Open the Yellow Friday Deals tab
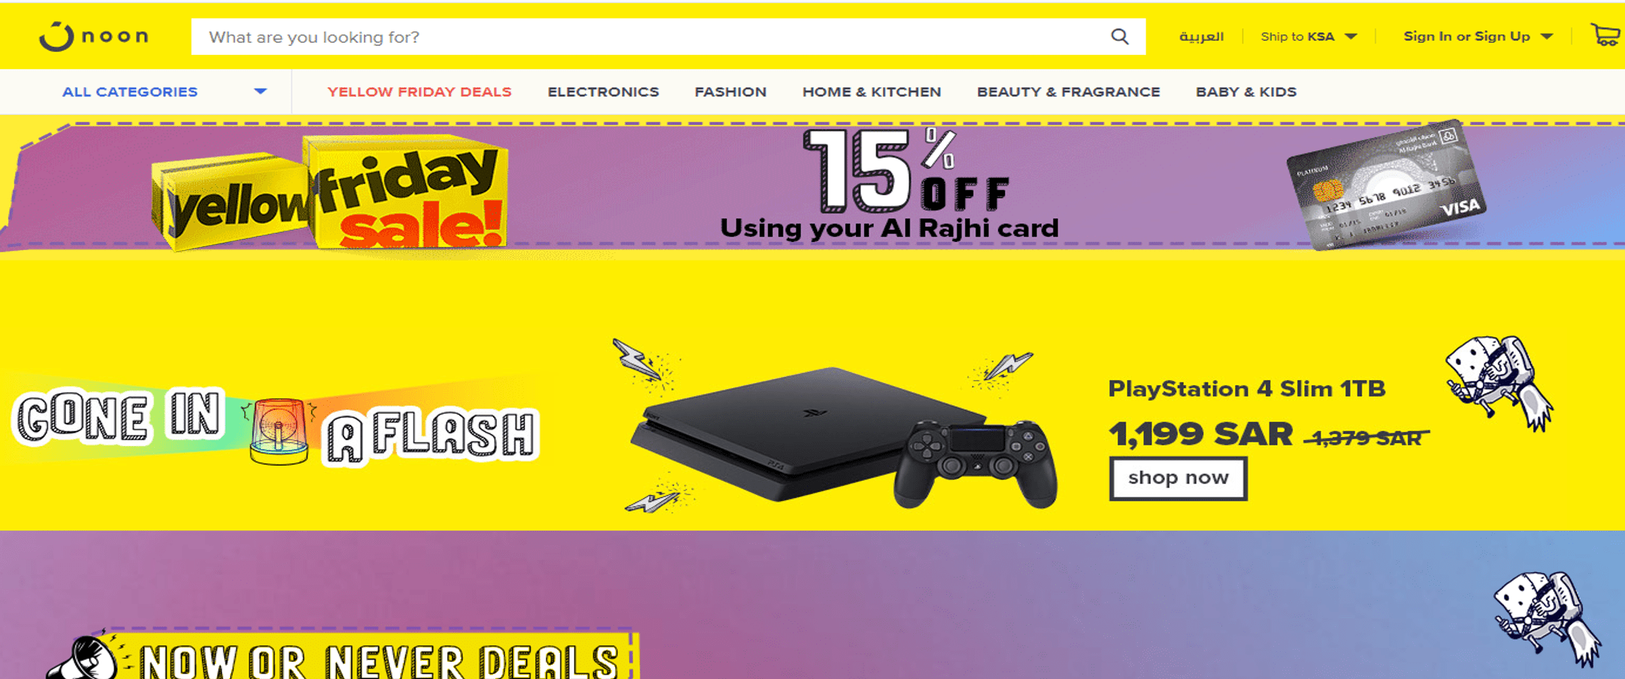 (x=419, y=92)
